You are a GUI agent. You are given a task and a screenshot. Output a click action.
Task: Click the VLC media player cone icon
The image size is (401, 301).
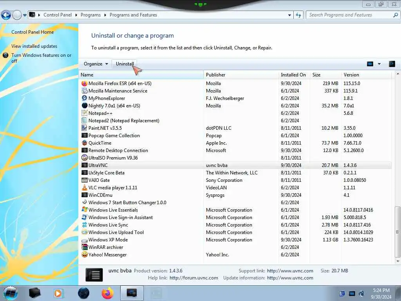85,188
